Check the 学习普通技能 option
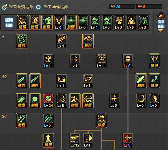This screenshot has width=168, height=150. pos(5,7)
